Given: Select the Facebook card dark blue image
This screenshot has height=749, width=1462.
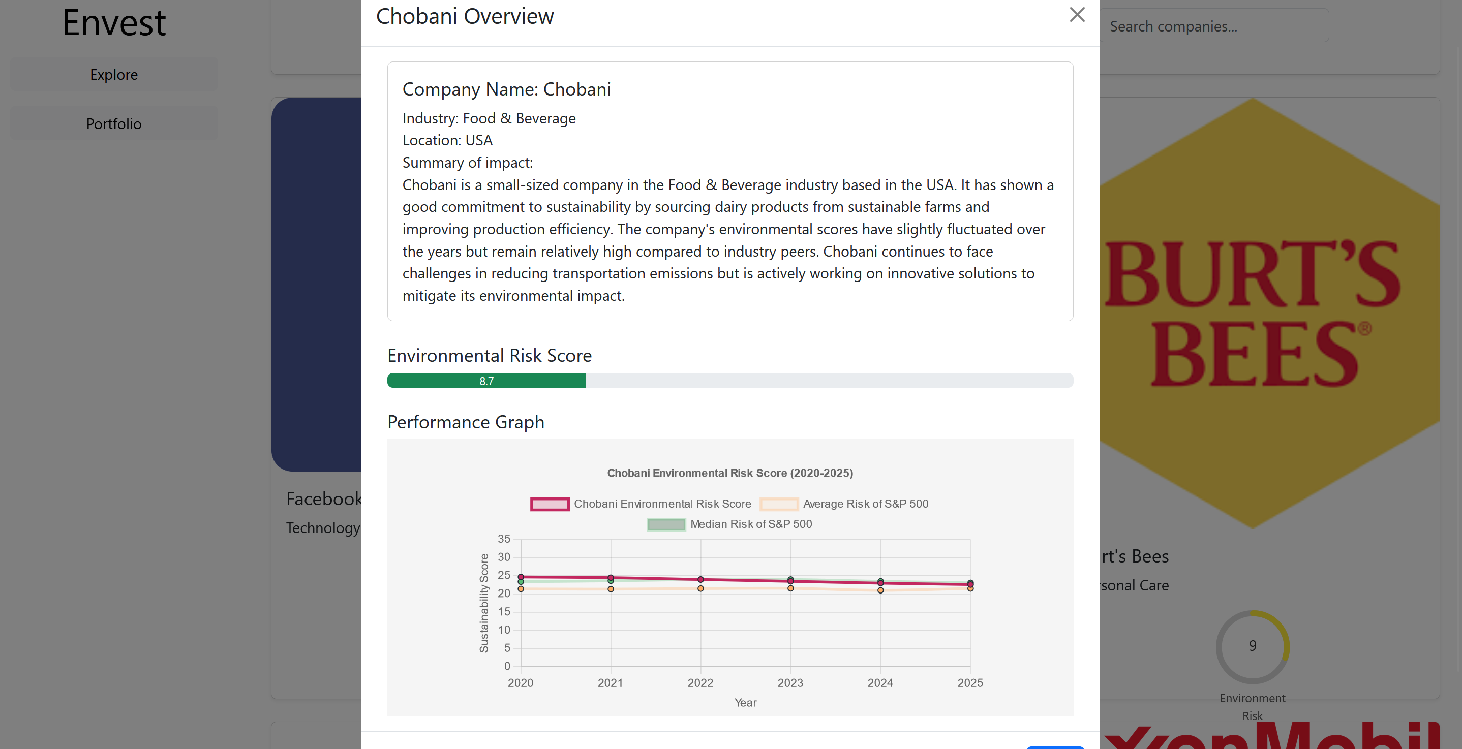Looking at the screenshot, I should (317, 284).
